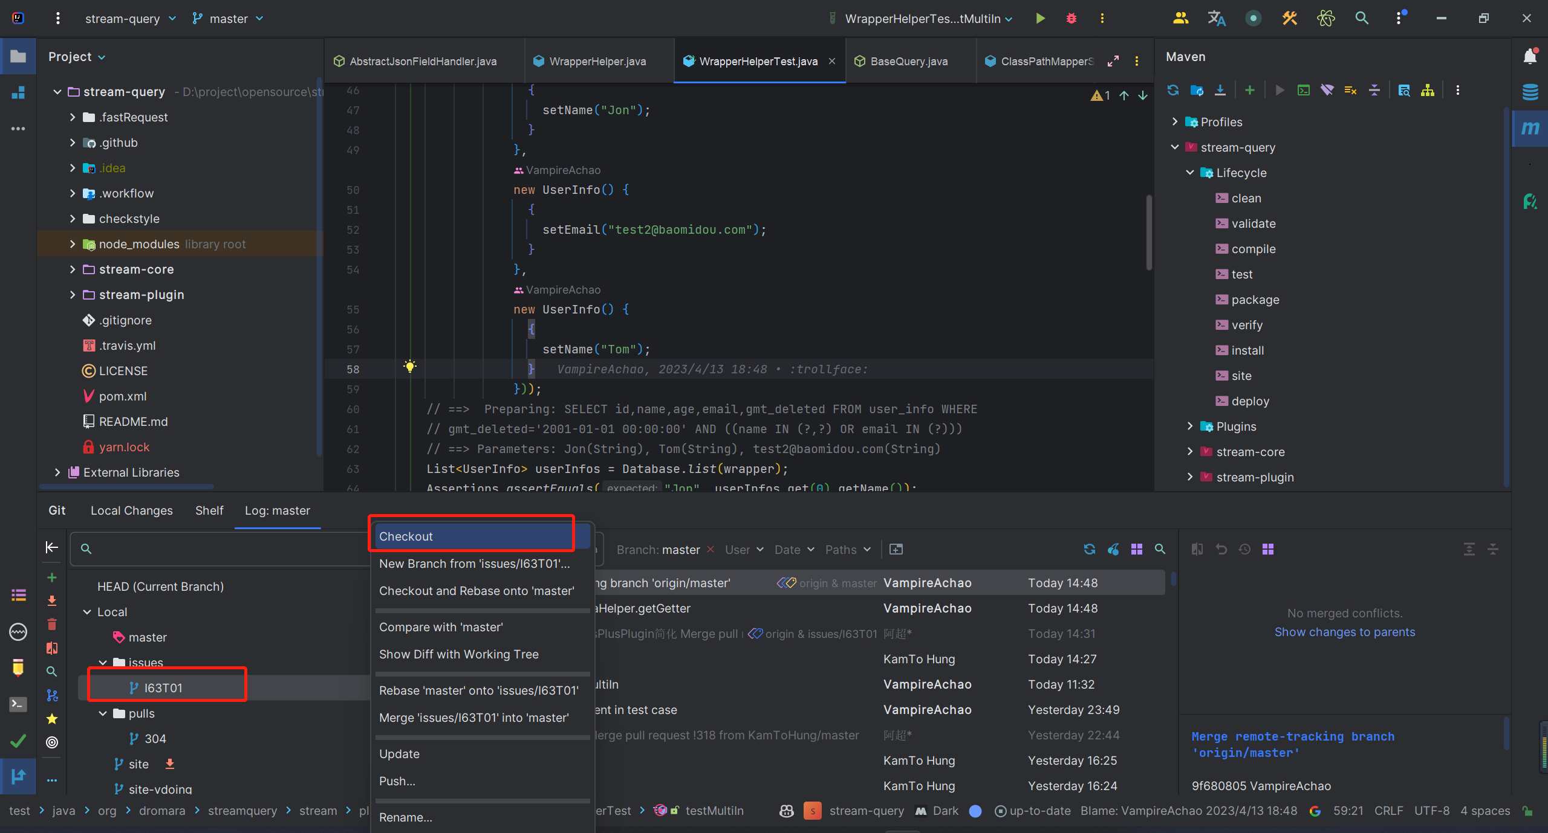Click Merge 'issues/I63T01' into 'master' option
This screenshot has width=1548, height=833.
tap(473, 718)
